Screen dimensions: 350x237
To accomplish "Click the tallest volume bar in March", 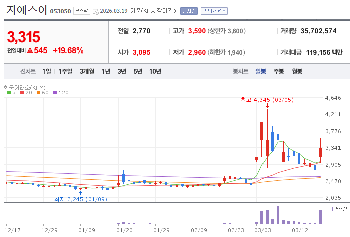I will [278, 215].
